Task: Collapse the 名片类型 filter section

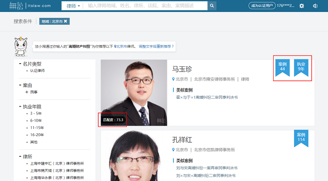Action: [x=20, y=63]
